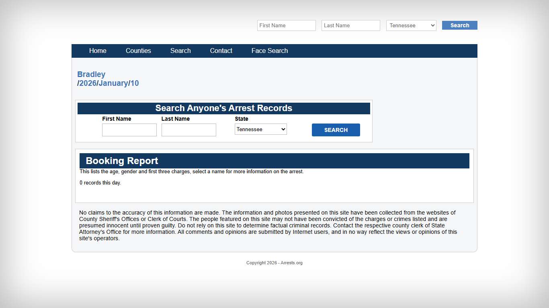Open the top Tennessee state dropdown

[411, 25]
